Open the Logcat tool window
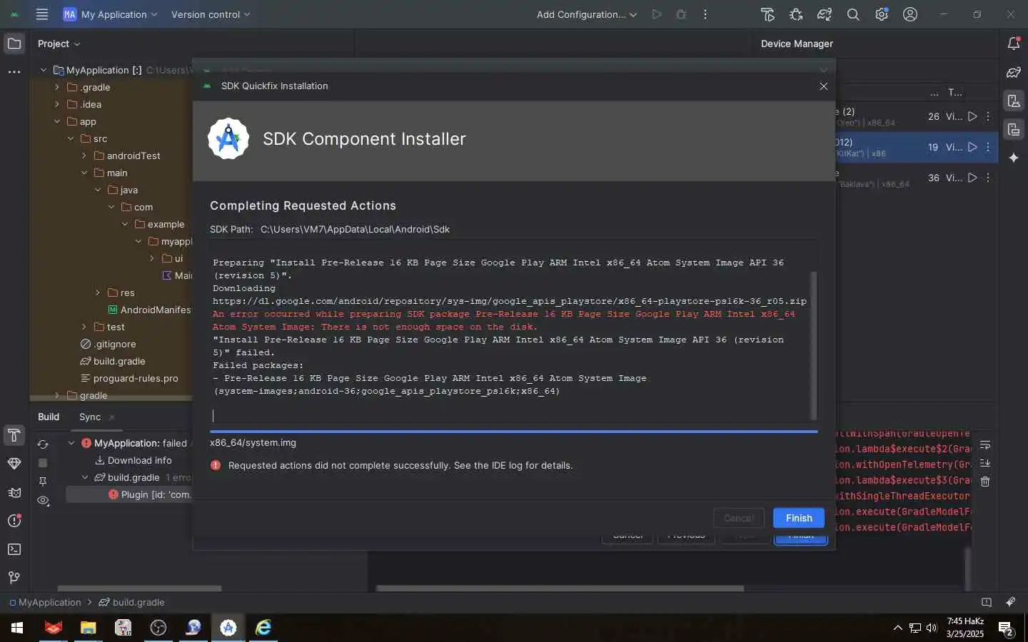The height and width of the screenshot is (642, 1028). coord(14,492)
